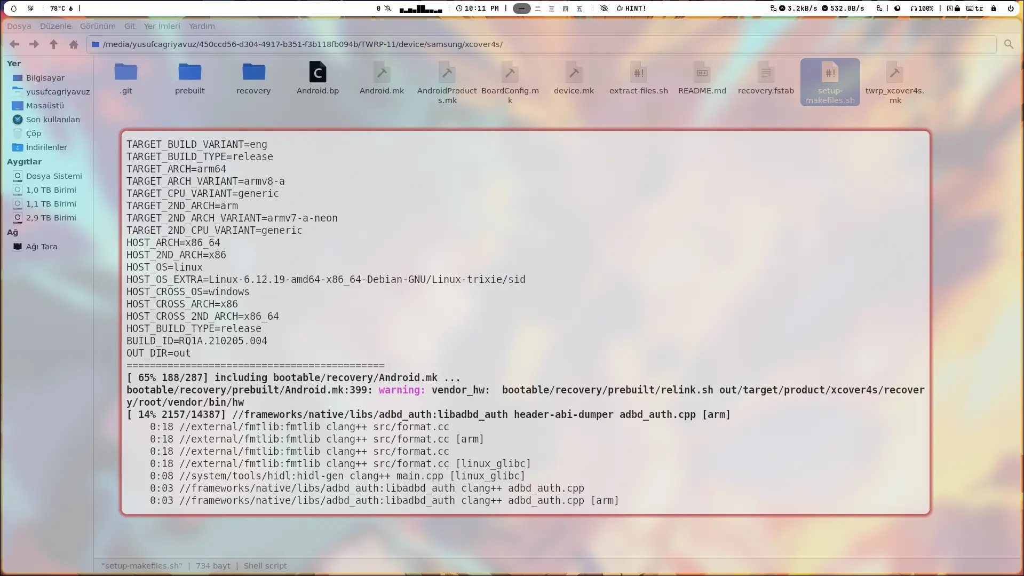Select the Android.bp file
The height and width of the screenshot is (576, 1024).
pyautogui.click(x=317, y=79)
